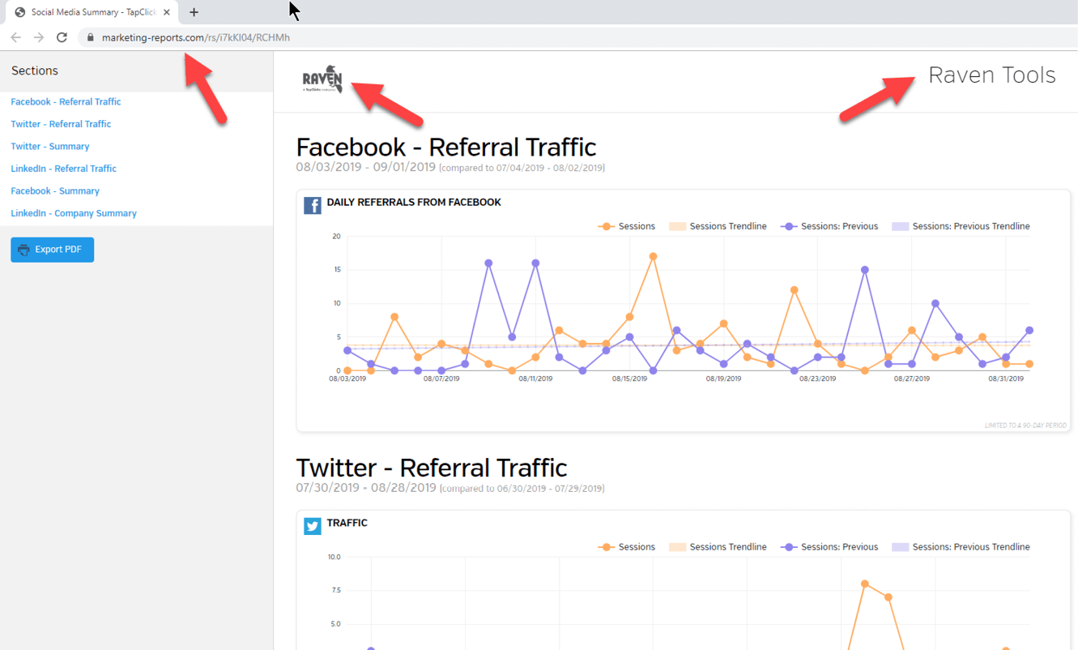The width and height of the screenshot is (1078, 650).
Task: Click the marketing-reports.com address bar
Action: 579,37
